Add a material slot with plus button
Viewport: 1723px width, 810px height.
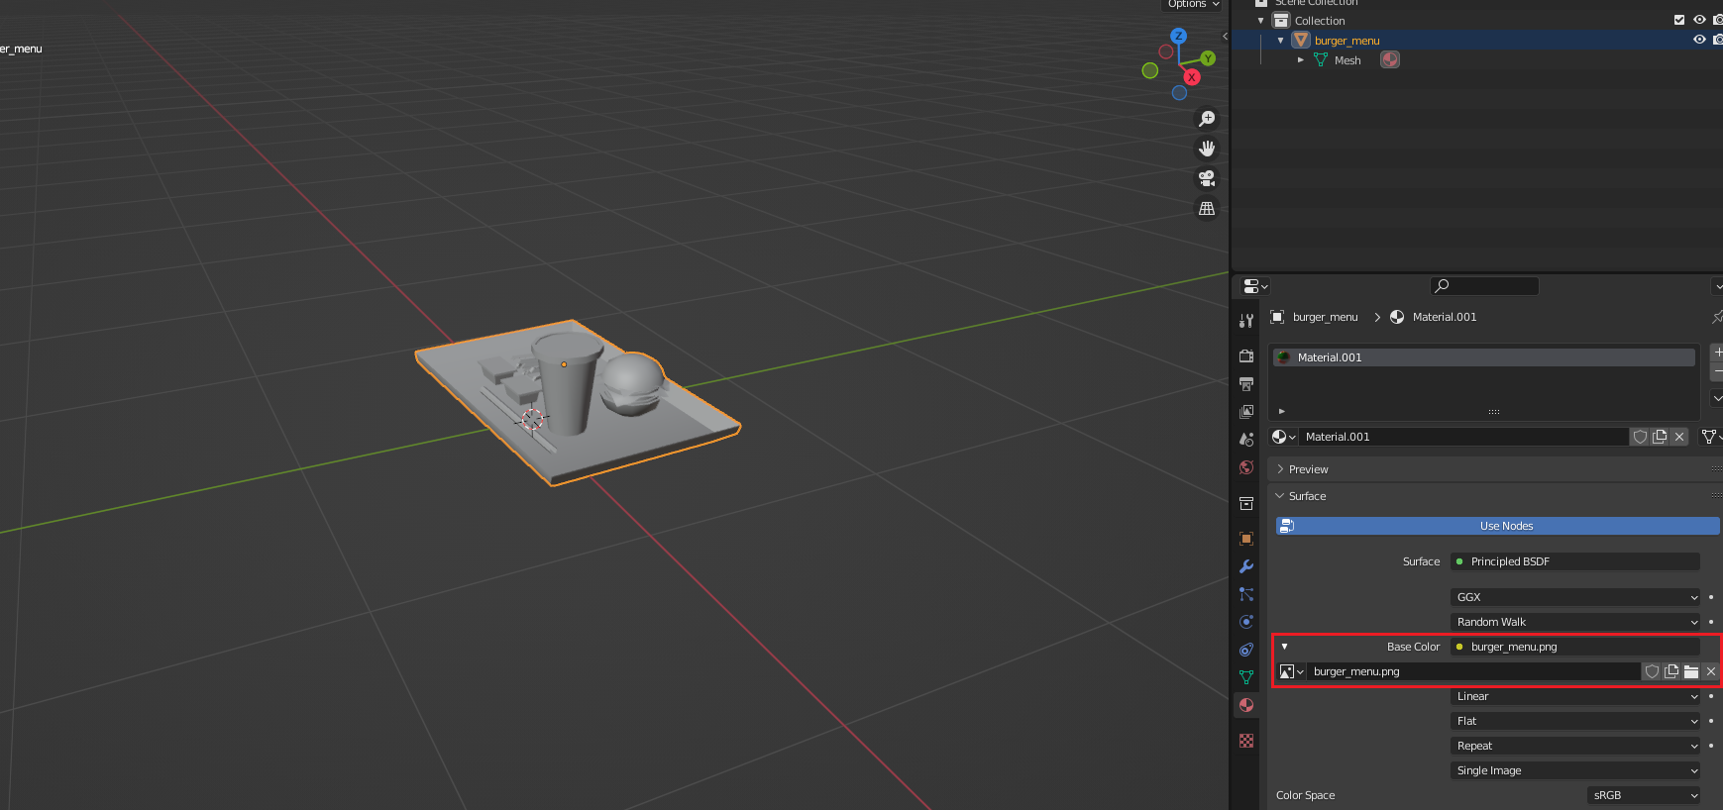(x=1717, y=353)
